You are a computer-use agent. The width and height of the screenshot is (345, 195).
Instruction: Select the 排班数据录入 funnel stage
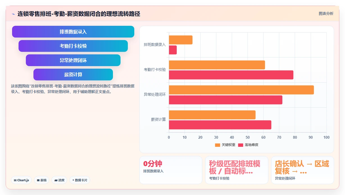73,32
